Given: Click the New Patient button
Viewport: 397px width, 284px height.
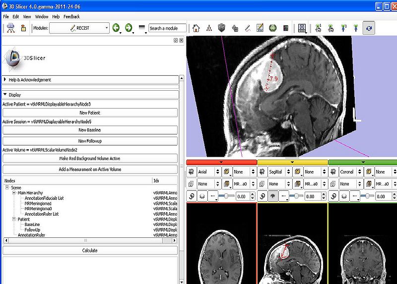Looking at the screenshot, I should (90, 113).
